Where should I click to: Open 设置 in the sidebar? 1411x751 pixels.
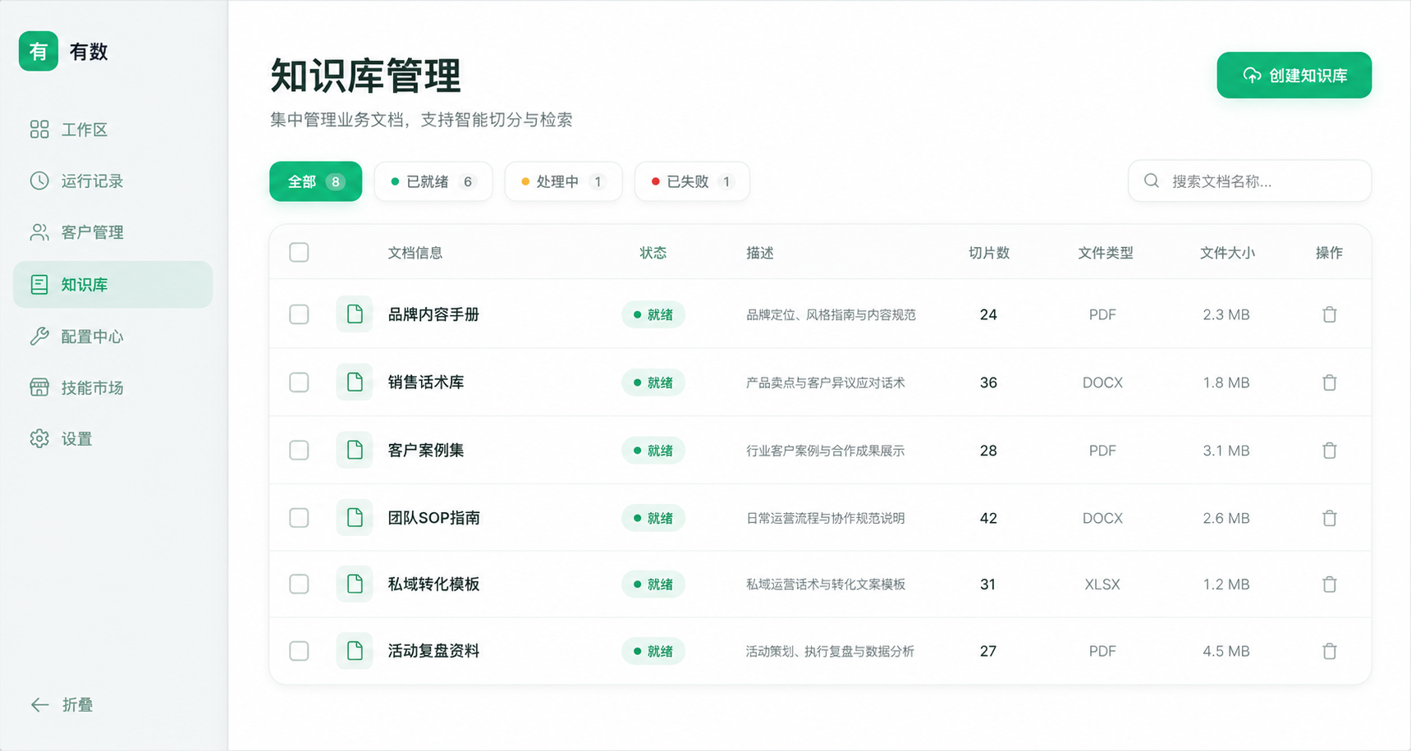[x=112, y=439]
